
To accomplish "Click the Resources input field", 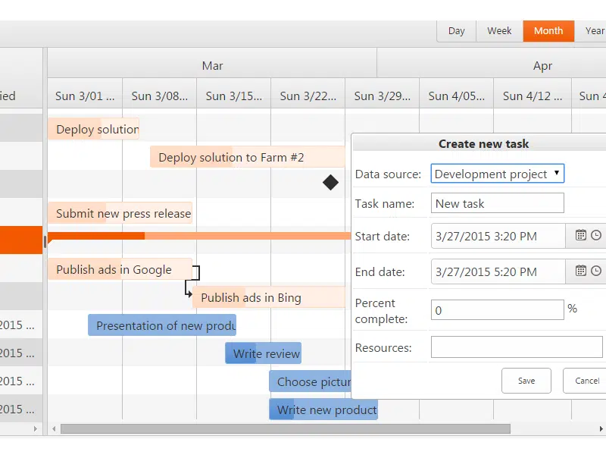I will [517, 347].
